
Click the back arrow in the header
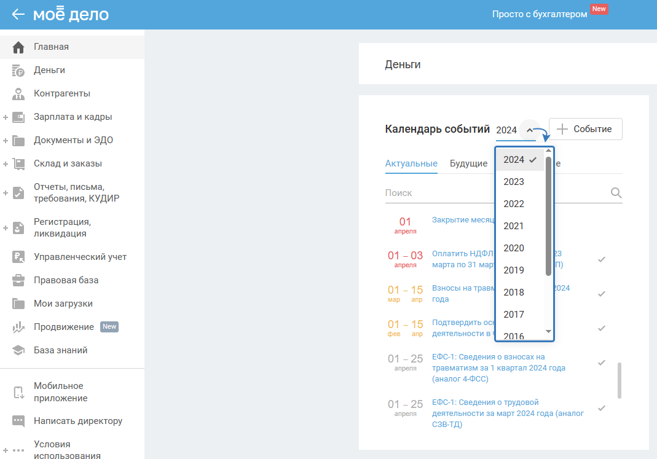pyautogui.click(x=18, y=14)
